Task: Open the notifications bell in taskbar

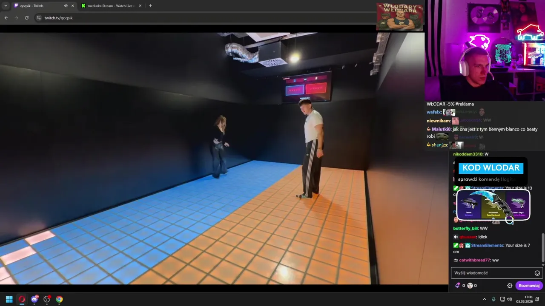Action: [537, 299]
